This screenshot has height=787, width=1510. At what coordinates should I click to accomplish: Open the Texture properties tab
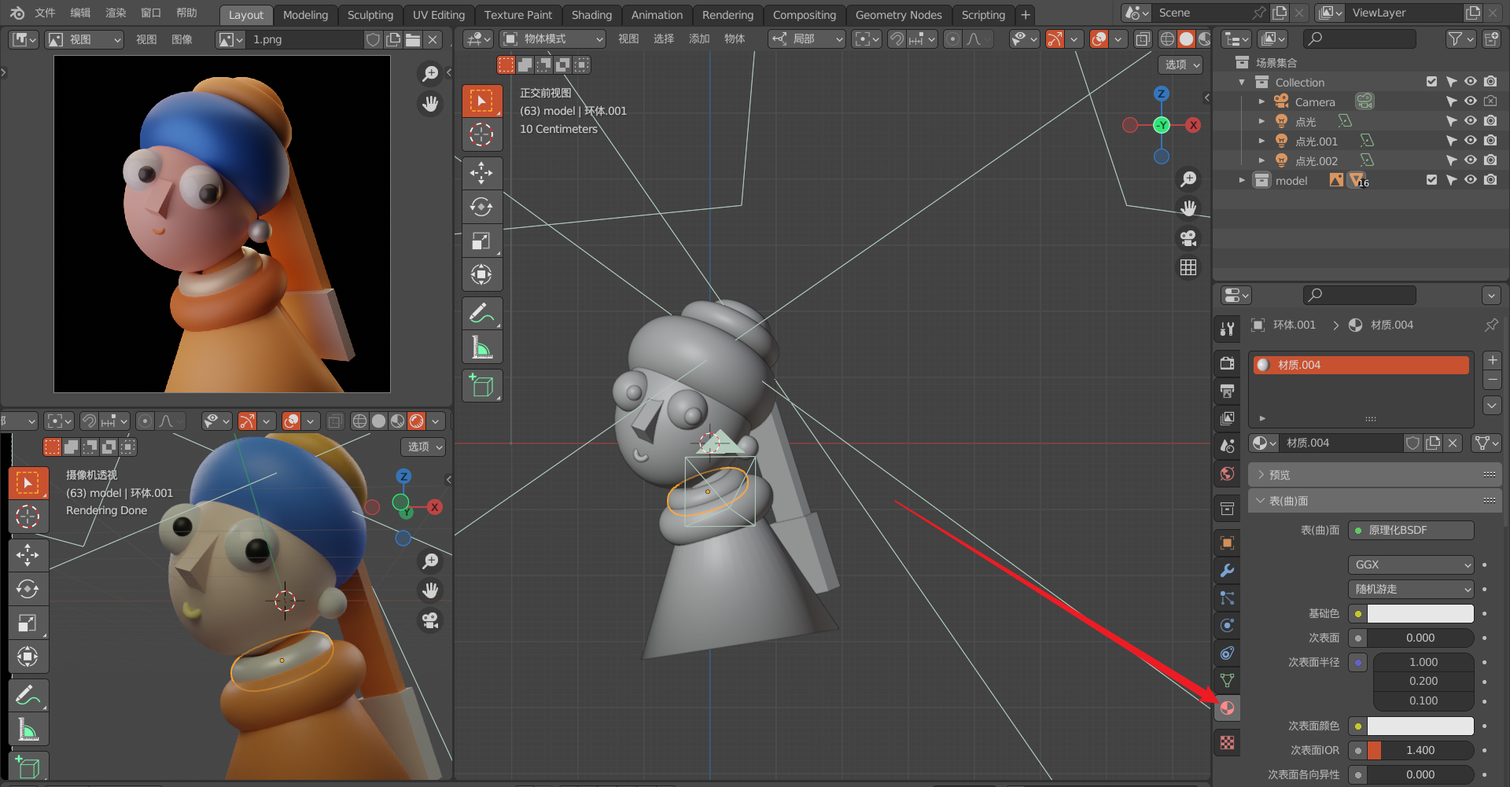coord(1227,742)
